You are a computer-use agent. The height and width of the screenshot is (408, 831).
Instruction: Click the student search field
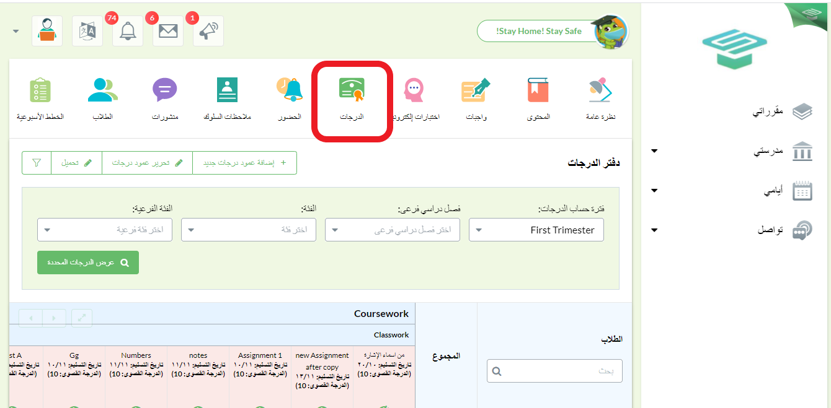[554, 371]
